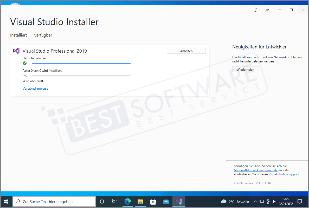Open the Action Center notification icon
This screenshot has width=309, height=208.
(x=299, y=201)
